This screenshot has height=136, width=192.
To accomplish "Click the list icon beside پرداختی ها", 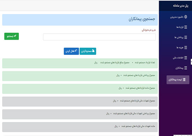I will (x=185, y=37).
